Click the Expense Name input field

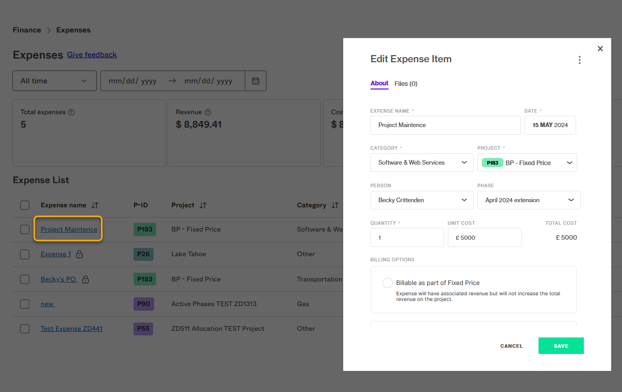[445, 125]
